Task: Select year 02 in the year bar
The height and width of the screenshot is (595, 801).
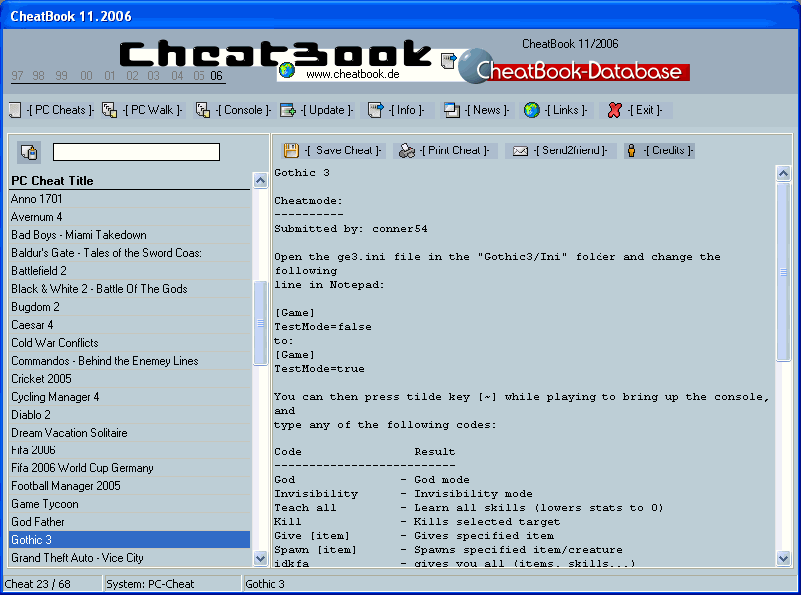Action: [x=132, y=76]
